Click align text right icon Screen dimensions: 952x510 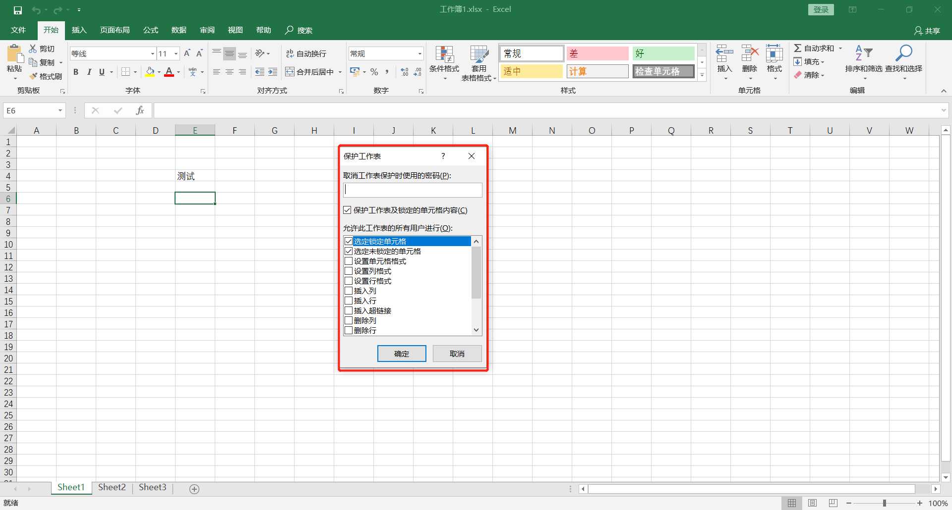(x=242, y=72)
